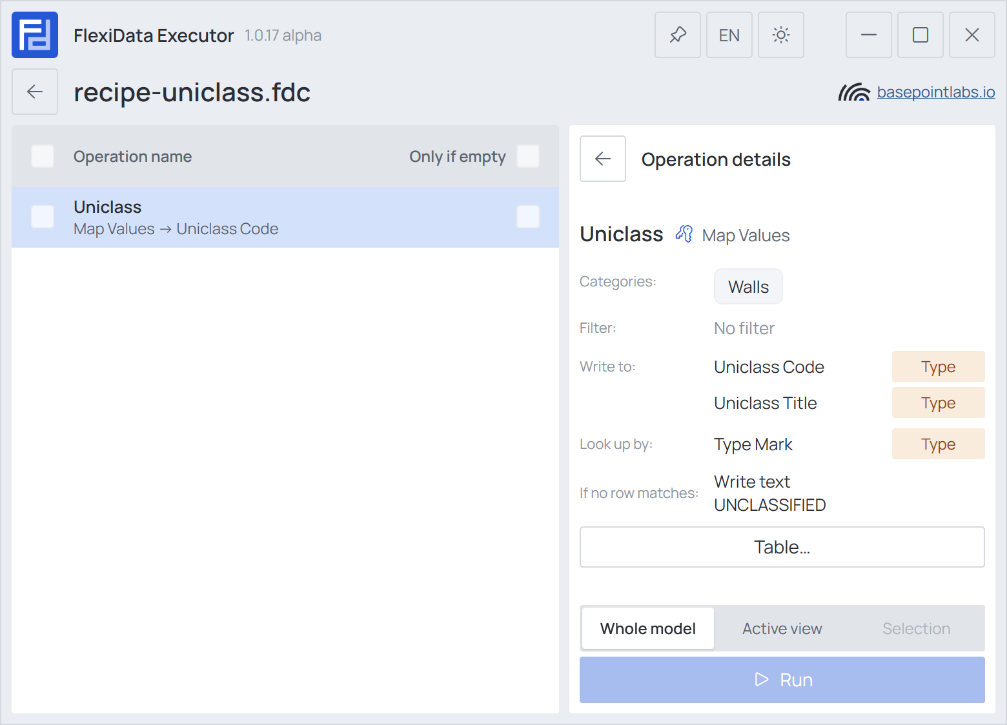
Task: Enable only-if-empty for the Uniclass row
Action: click(528, 217)
